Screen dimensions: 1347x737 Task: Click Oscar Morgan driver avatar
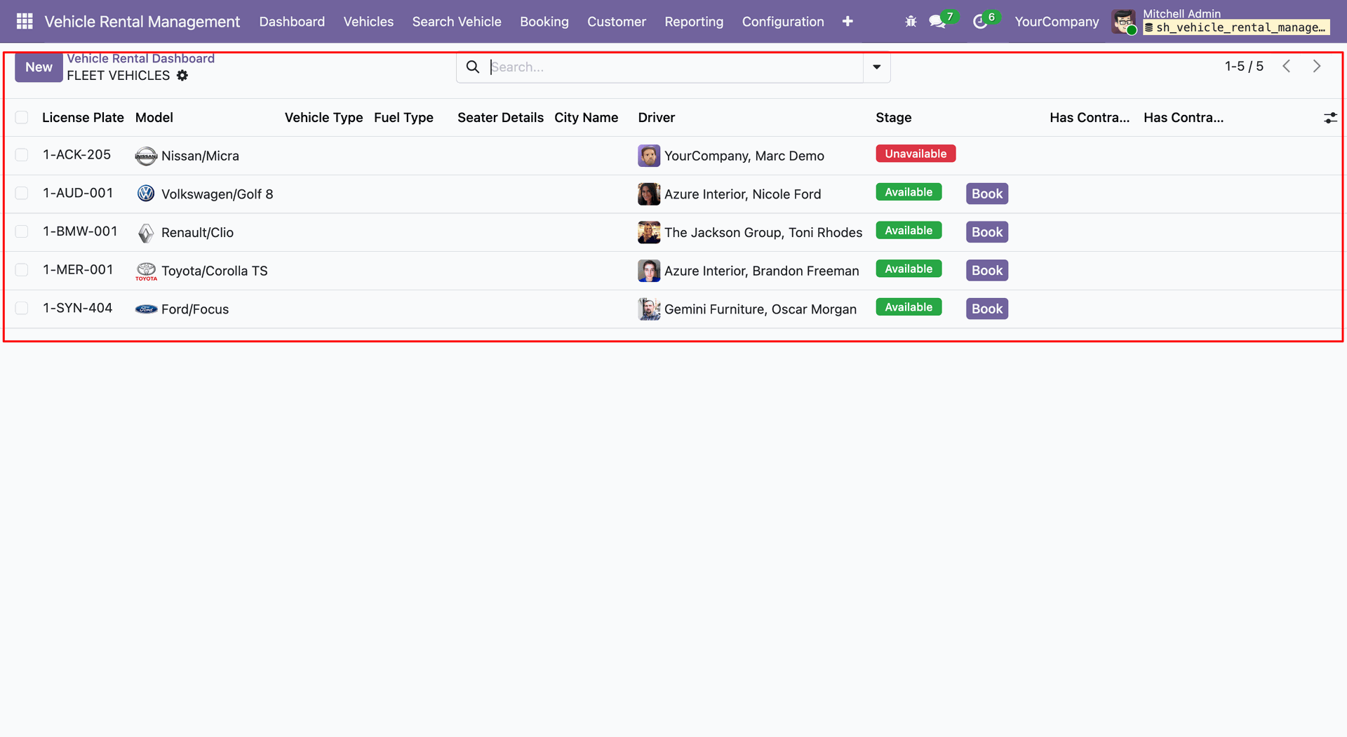point(649,309)
